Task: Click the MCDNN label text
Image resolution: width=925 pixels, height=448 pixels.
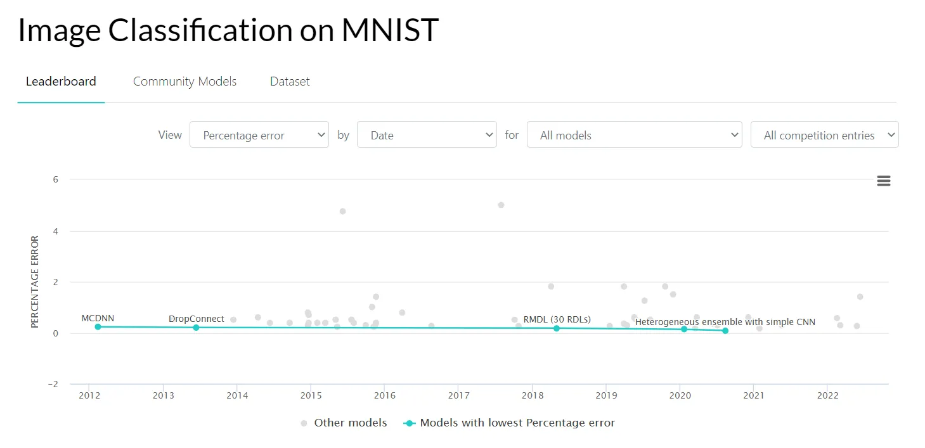Action: pos(98,318)
